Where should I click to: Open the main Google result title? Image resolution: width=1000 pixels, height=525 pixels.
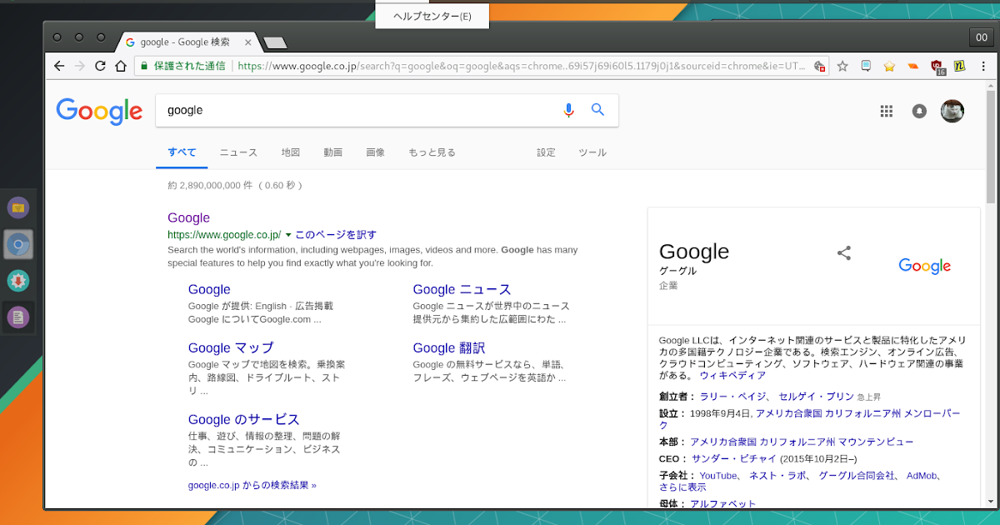point(188,217)
